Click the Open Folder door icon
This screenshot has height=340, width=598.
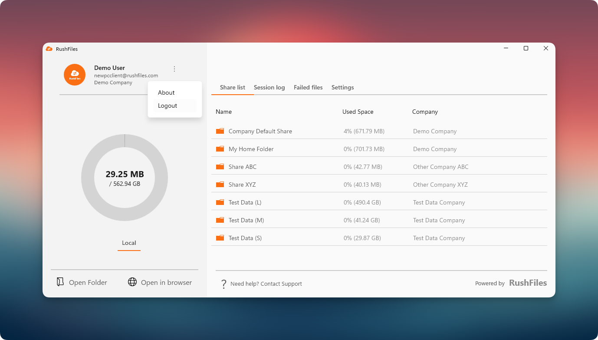pyautogui.click(x=60, y=282)
